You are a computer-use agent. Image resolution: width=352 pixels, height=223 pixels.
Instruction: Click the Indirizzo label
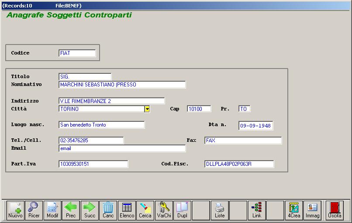pyautogui.click(x=25, y=101)
